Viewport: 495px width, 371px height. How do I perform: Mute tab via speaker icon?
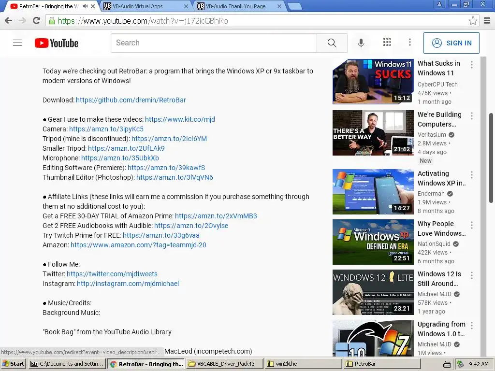tap(85, 6)
